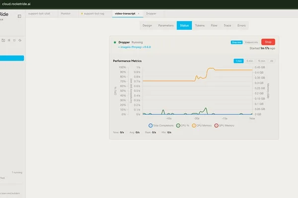Toggle CPU % series in legend

(182, 125)
